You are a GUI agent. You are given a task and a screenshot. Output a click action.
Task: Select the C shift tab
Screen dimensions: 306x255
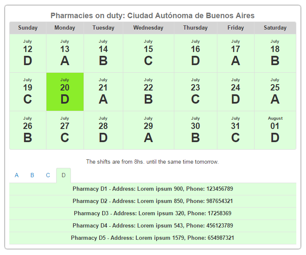click(x=48, y=175)
